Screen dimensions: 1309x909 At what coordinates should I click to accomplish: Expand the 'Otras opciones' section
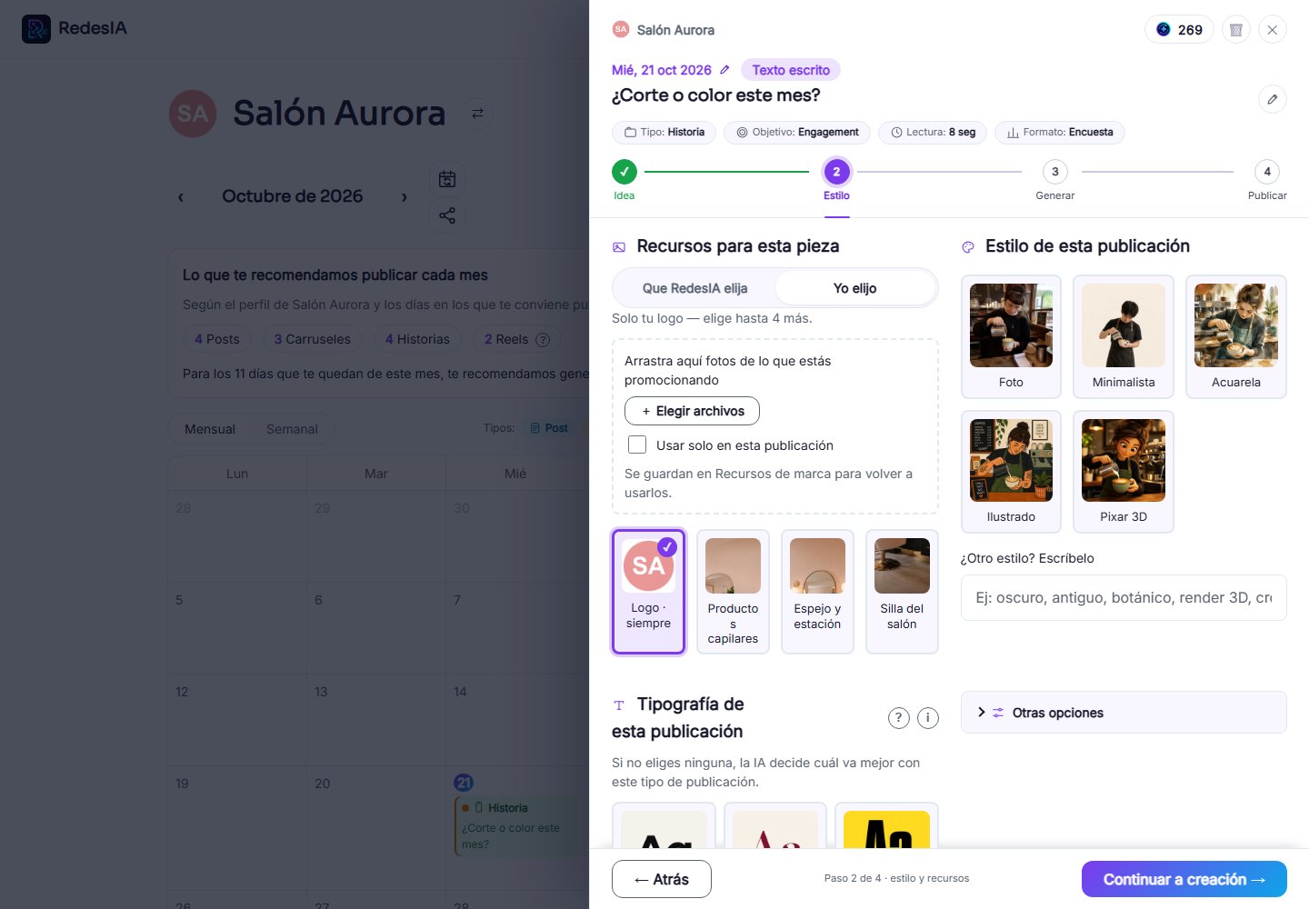[1124, 713]
